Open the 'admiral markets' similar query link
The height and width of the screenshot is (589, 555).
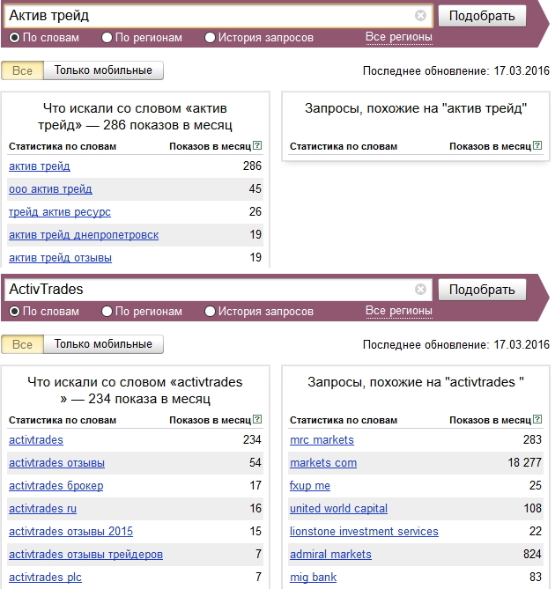(330, 554)
